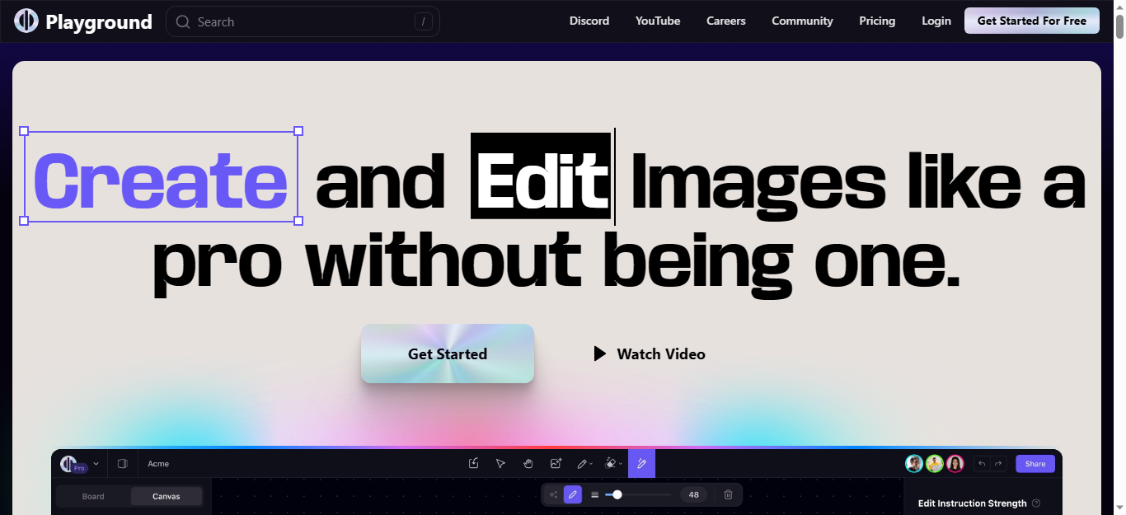Screen dimensions: 1126x515
Task: Click the Playground logo icon in header
Action: (26, 21)
